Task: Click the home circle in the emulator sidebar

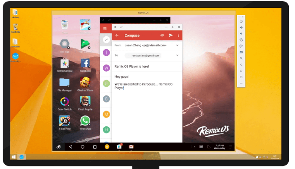Action: [x=241, y=71]
